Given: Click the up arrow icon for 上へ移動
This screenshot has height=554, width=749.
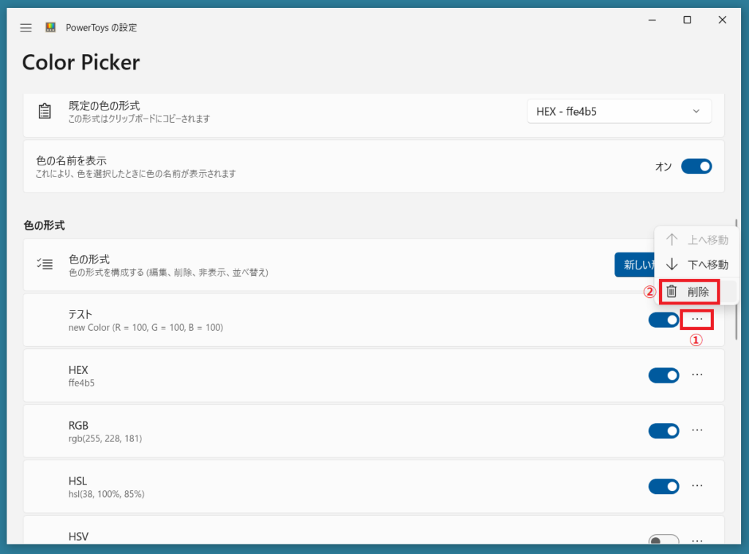Looking at the screenshot, I should (671, 239).
